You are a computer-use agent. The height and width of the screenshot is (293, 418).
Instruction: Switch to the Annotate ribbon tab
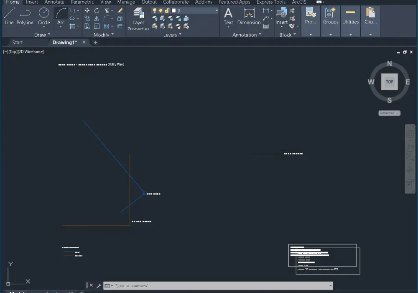pos(54,2)
